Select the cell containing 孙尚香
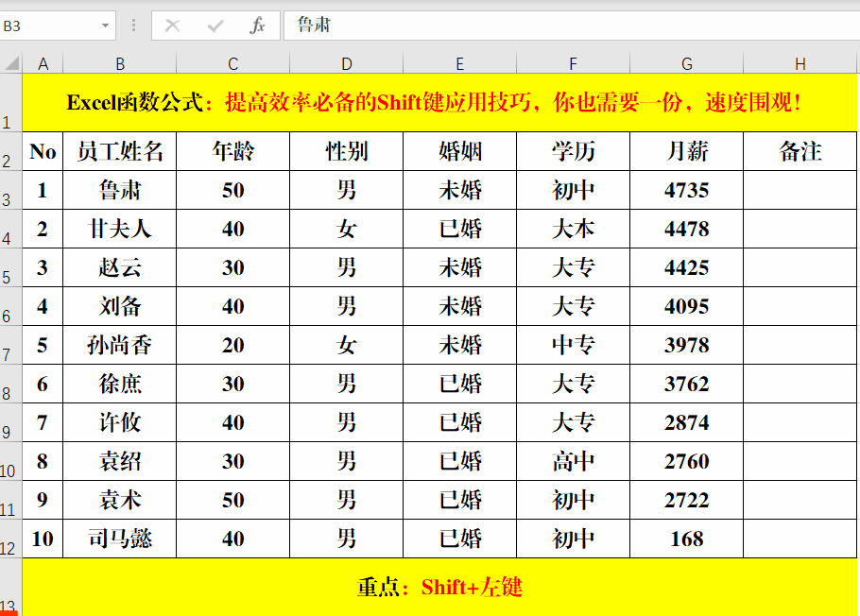Viewport: 860px width, 616px height. pyautogui.click(x=120, y=345)
